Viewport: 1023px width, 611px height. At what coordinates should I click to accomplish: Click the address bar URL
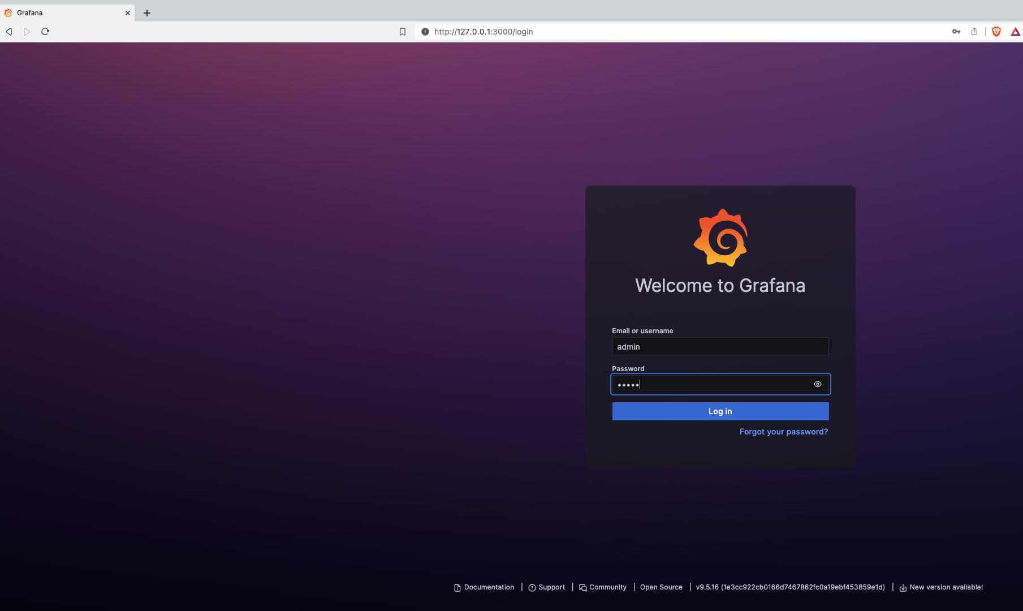coord(484,32)
